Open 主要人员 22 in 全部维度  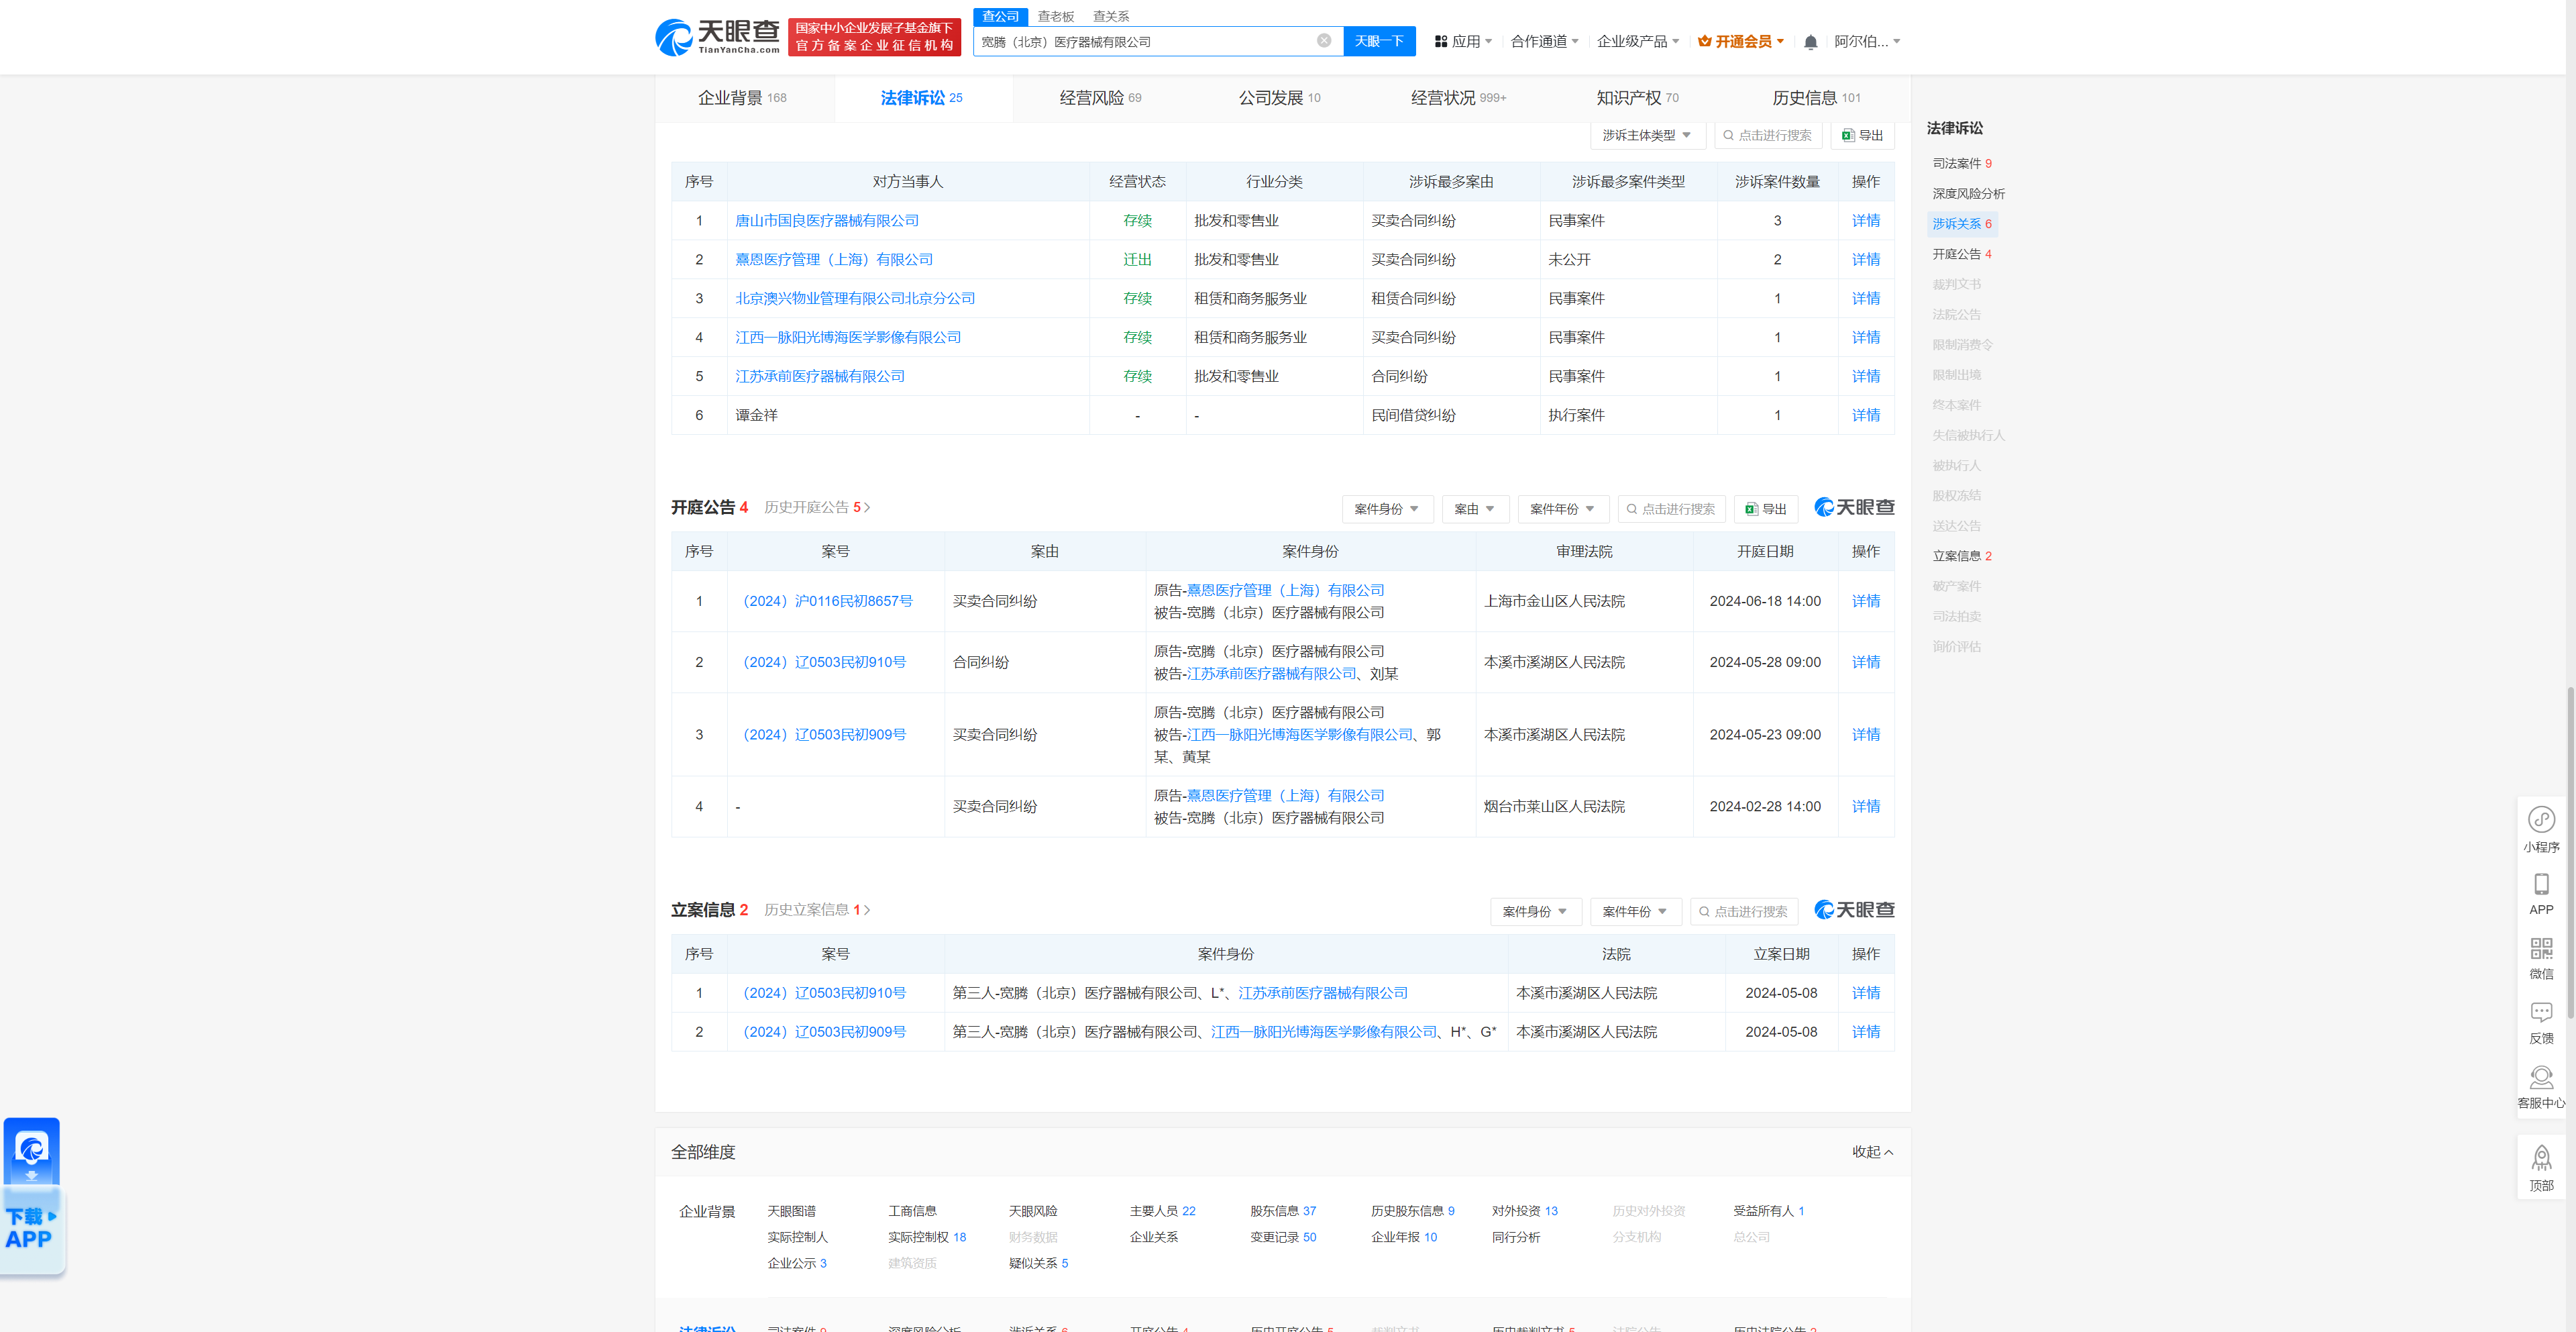[1162, 1210]
